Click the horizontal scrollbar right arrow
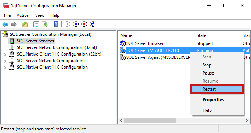The height and width of the screenshot is (133, 251). [247, 121]
